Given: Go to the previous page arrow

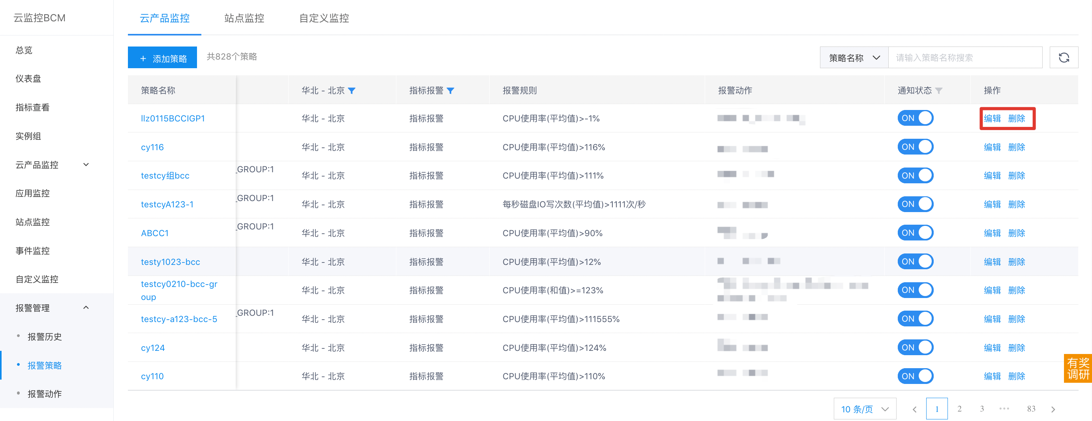Looking at the screenshot, I should (914, 409).
